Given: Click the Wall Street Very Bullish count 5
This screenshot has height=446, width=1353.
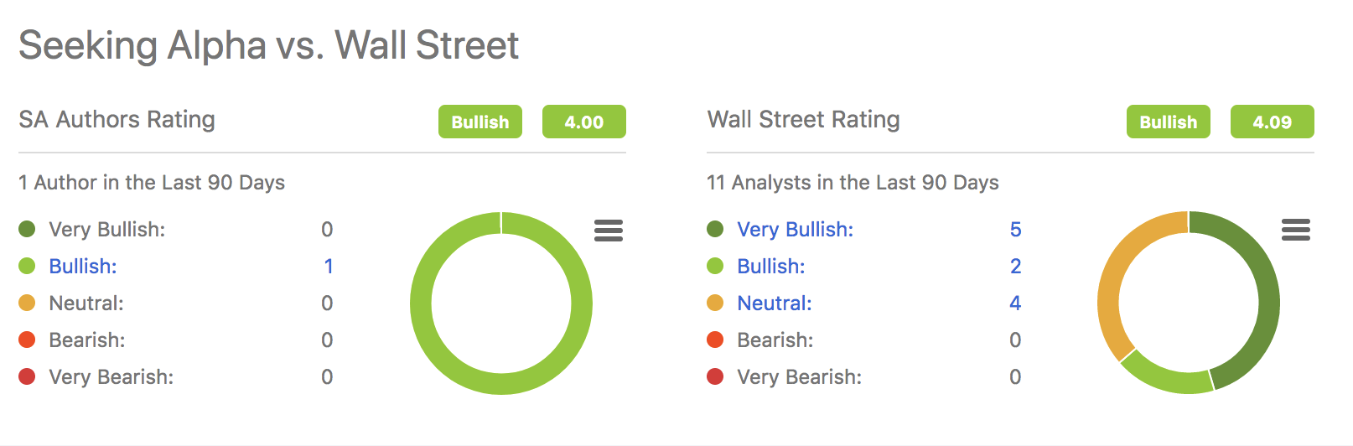Looking at the screenshot, I should [x=1015, y=230].
